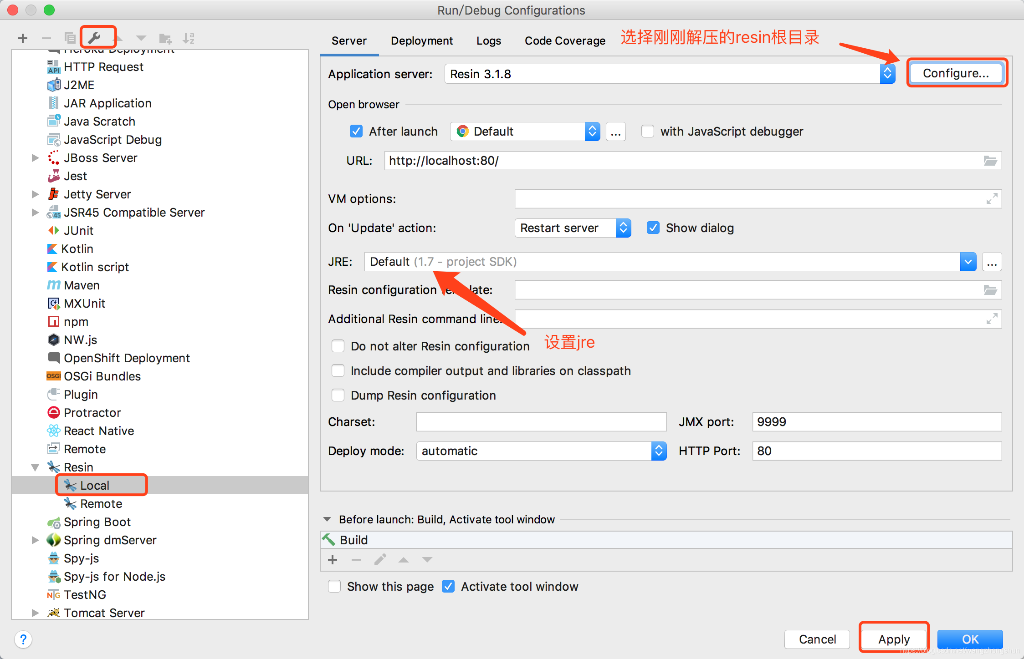Open the help question mark button
The width and height of the screenshot is (1024, 659).
[x=23, y=639]
